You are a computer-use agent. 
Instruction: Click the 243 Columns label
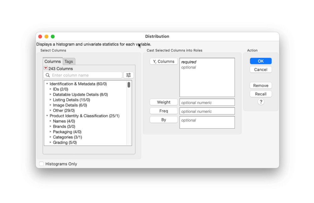coord(61,68)
